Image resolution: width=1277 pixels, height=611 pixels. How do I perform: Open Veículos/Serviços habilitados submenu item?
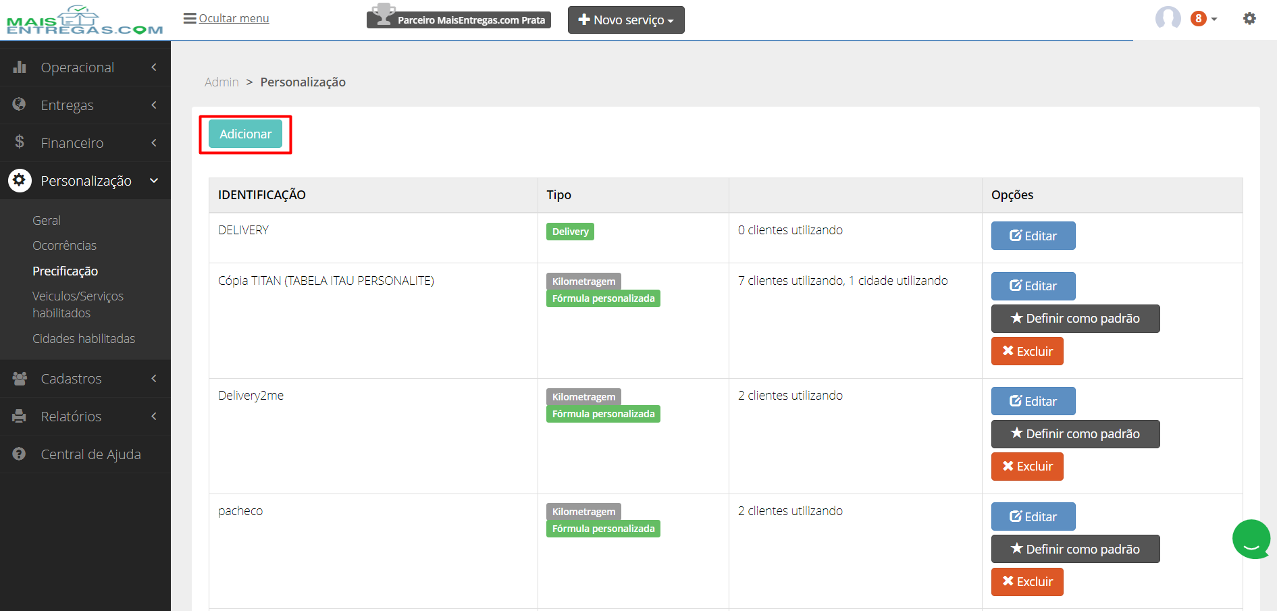point(78,304)
